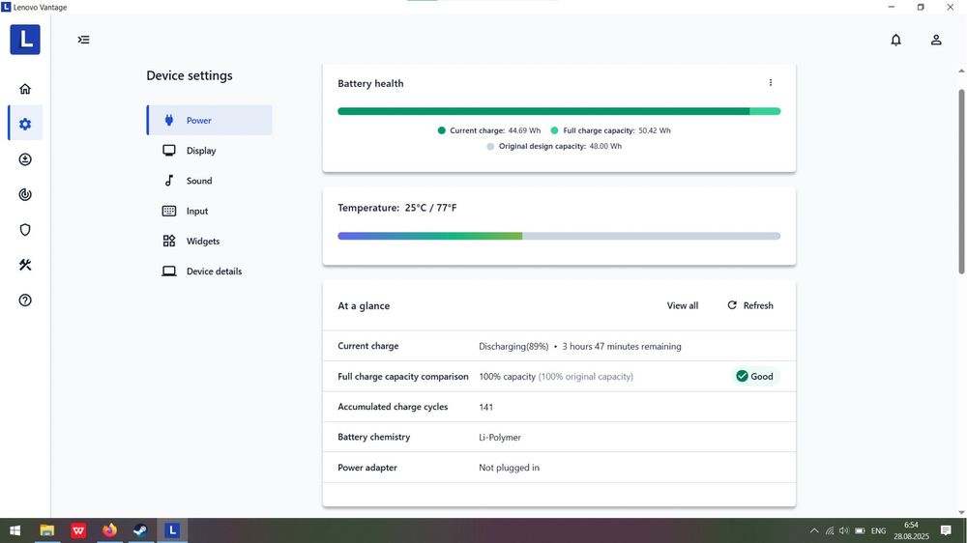Screen dimensions: 967x543
Task: Click the scroll down arrow at page bottom
Action: point(961,513)
